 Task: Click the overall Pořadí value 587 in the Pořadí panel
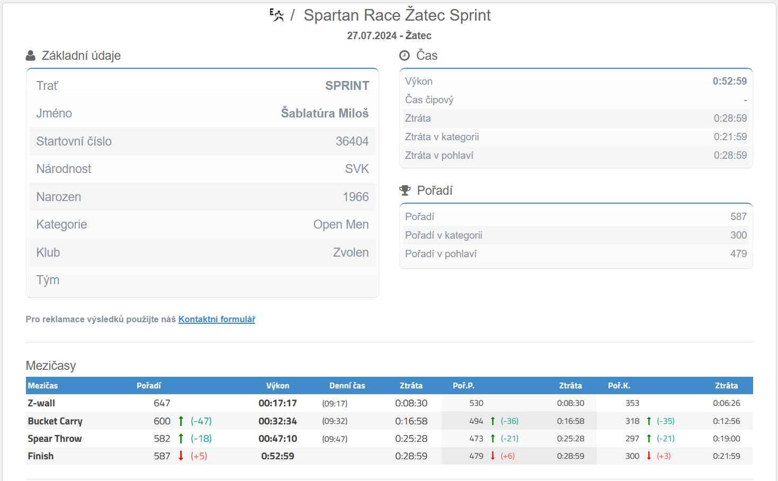(739, 216)
